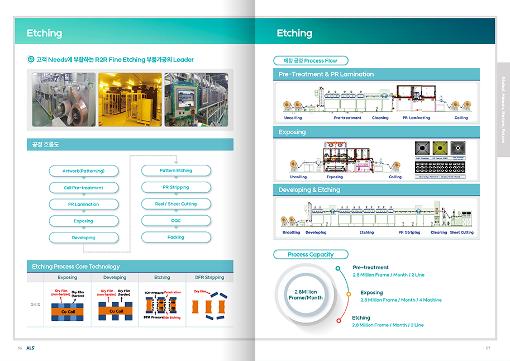Viewport: 510px width, 361px height.
Task: Select the Artwork(Patterning) flow step
Action: pos(83,170)
